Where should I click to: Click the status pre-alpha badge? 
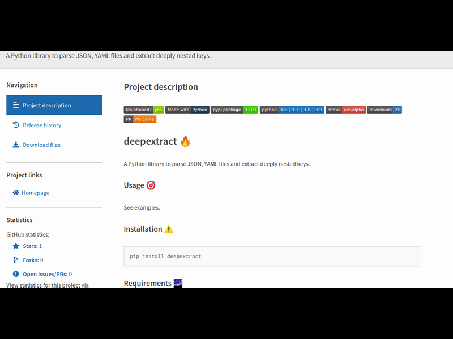tap(345, 110)
